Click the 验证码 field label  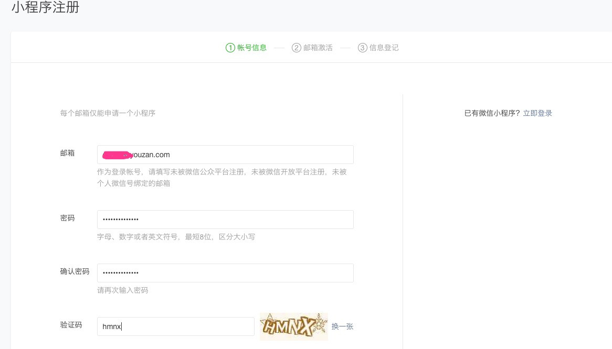71,325
